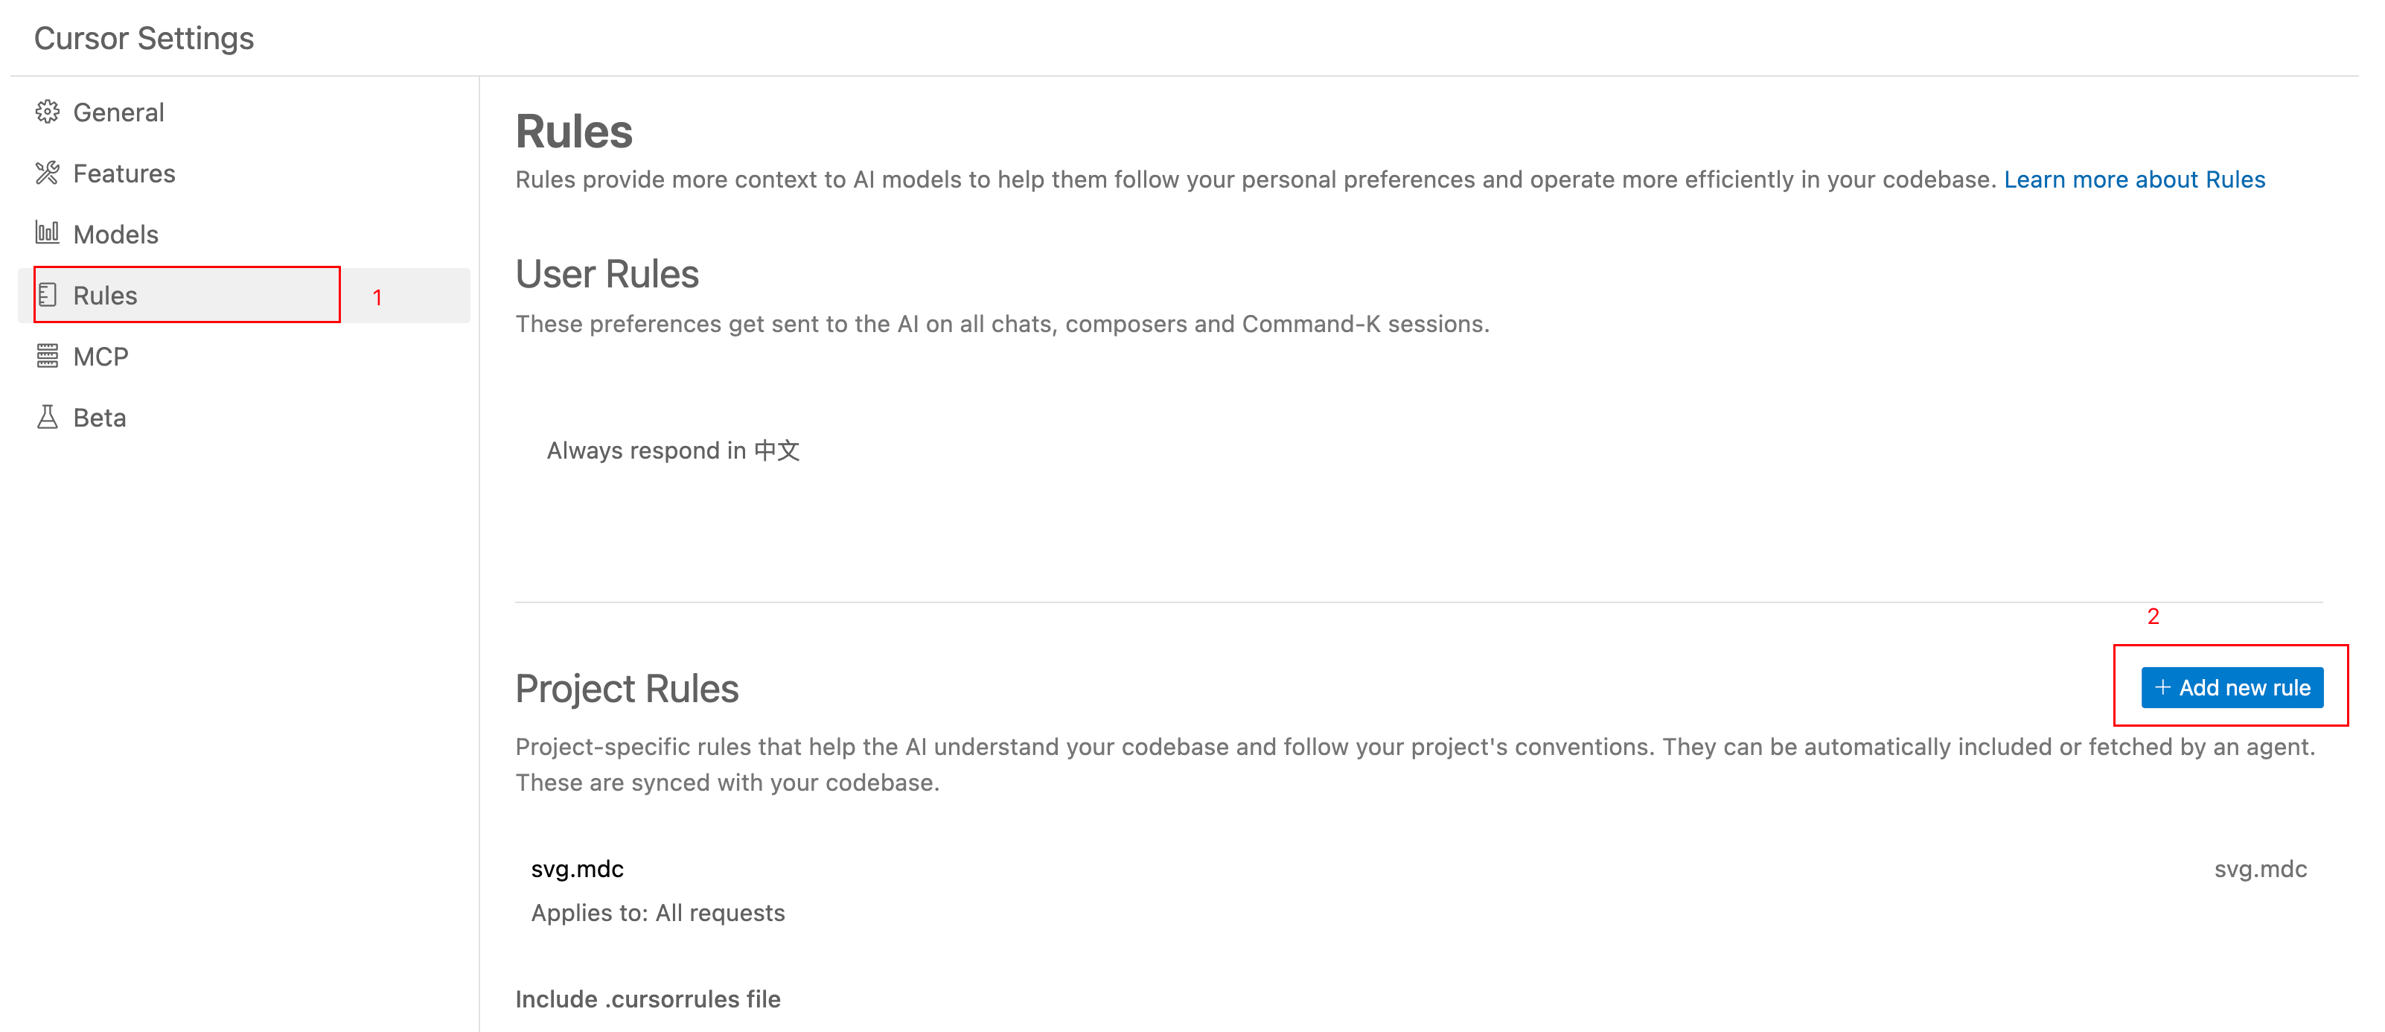Click the flask icon beside Beta
2385x1032 pixels.
pos(47,417)
